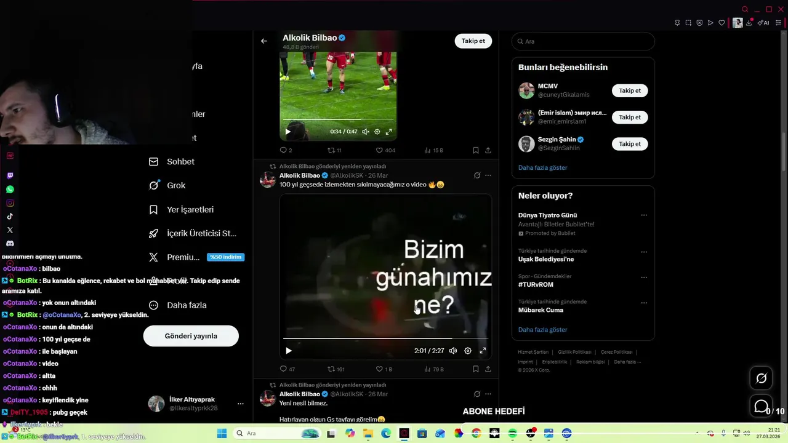The height and width of the screenshot is (443, 788).
Task: Open more options on 'Yeni nesil bilmez' post
Action: [488, 394]
